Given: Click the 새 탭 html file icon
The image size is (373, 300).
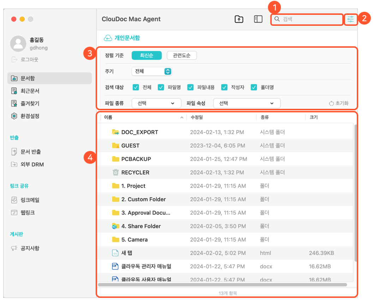Looking at the screenshot, I should tap(115, 253).
